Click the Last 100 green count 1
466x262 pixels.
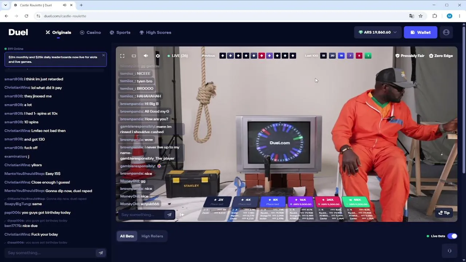[x=368, y=56]
